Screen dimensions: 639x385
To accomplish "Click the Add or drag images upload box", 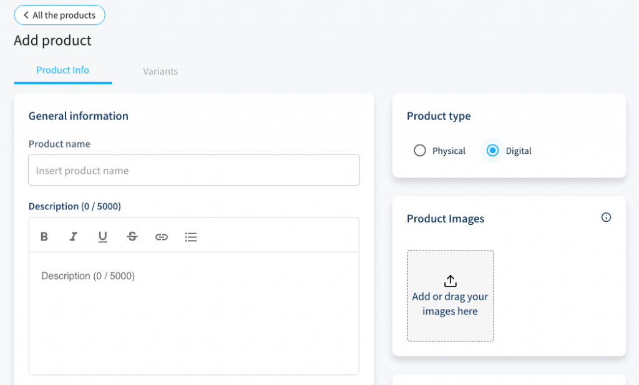I will (x=451, y=295).
